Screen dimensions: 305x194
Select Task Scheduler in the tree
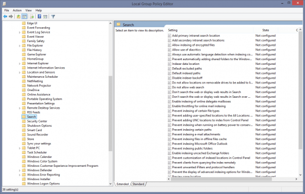(37, 153)
